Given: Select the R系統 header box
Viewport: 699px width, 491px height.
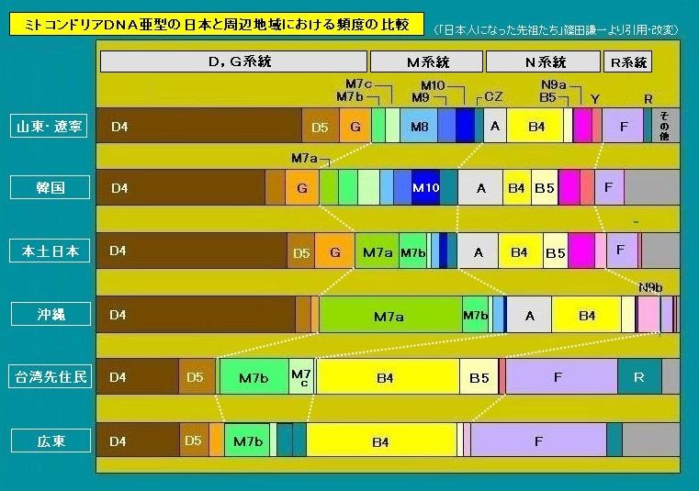Looking at the screenshot, I should pos(626,62).
